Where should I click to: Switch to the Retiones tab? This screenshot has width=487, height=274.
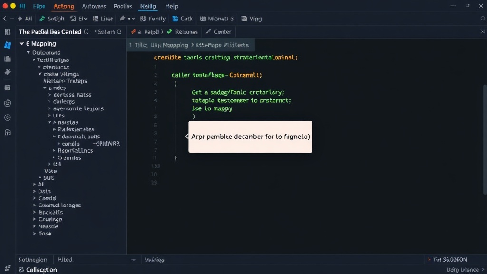(x=182, y=32)
